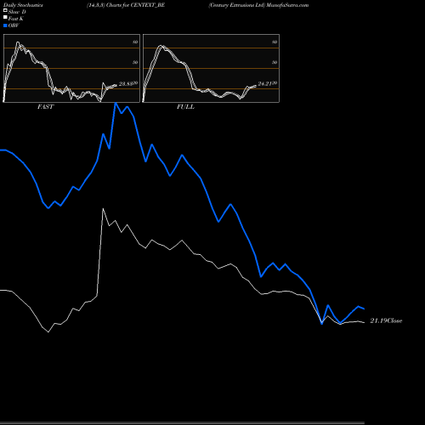Click the 'OBV' legend text

(x=14, y=25)
